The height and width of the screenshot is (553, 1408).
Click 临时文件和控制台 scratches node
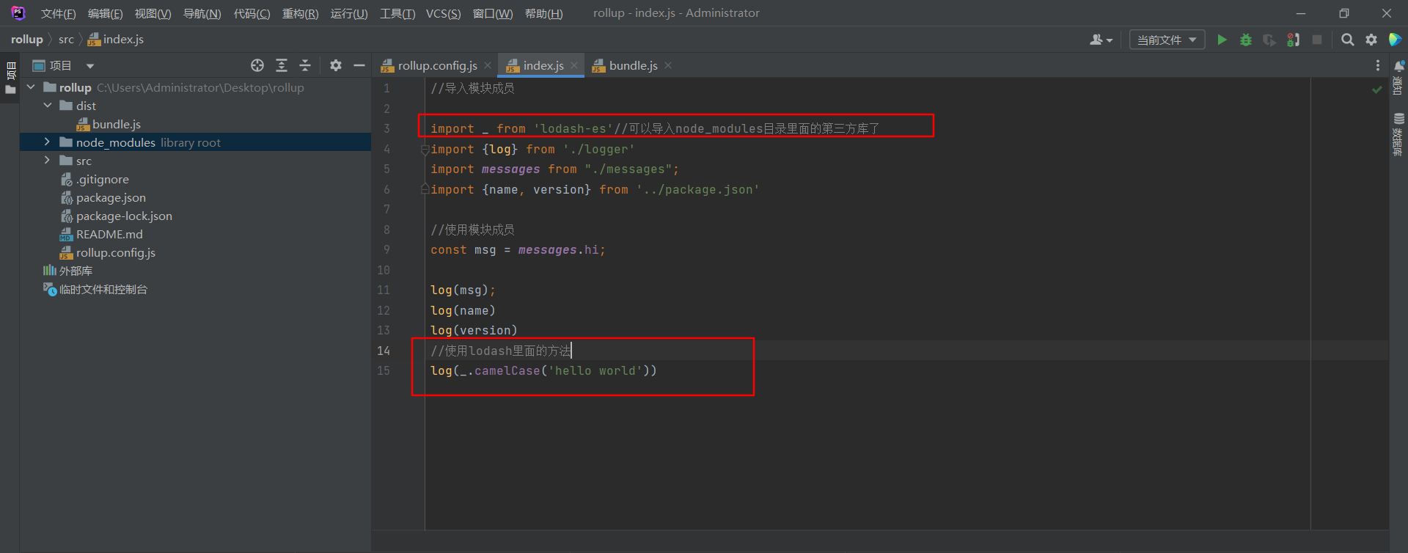coord(95,289)
